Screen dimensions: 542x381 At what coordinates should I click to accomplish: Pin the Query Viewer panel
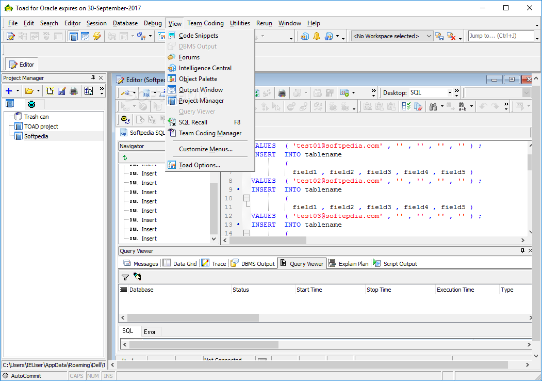tap(522, 250)
